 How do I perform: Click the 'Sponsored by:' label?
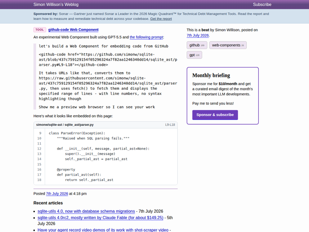coord(46,14)
